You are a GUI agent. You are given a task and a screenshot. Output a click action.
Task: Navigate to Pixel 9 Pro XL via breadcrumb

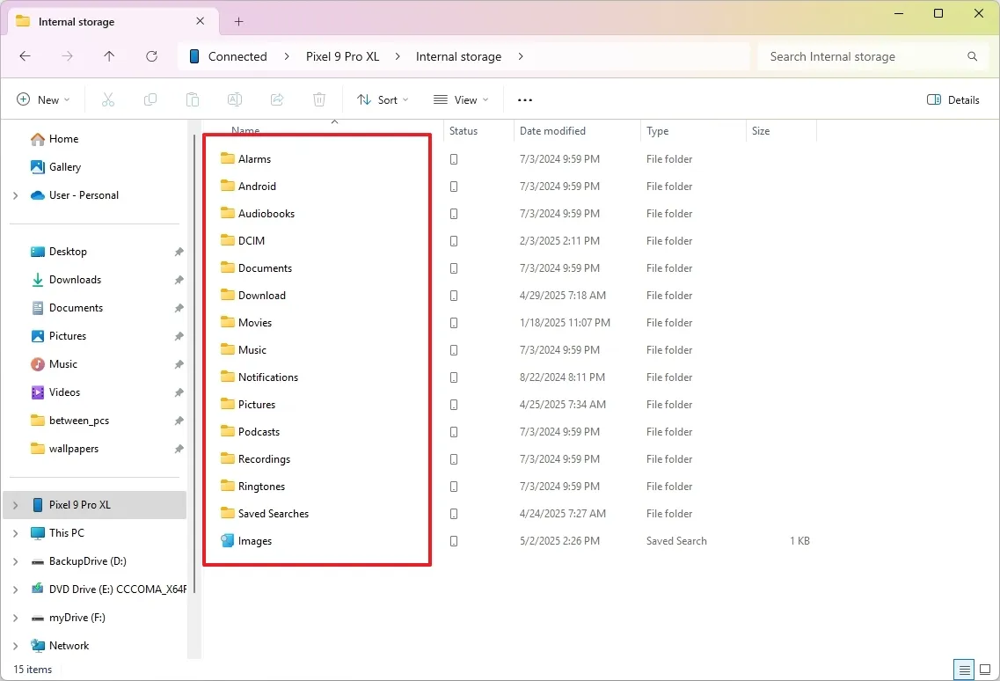coord(343,55)
